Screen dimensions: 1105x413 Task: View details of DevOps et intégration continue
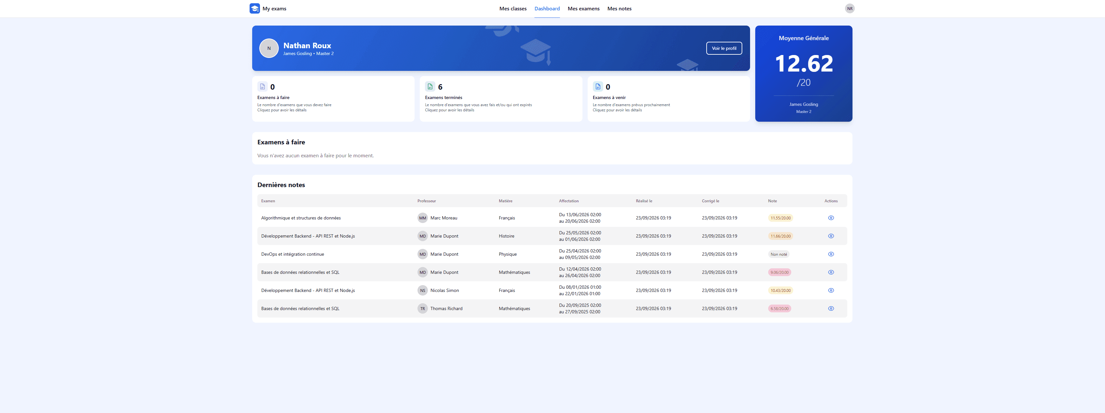point(830,254)
